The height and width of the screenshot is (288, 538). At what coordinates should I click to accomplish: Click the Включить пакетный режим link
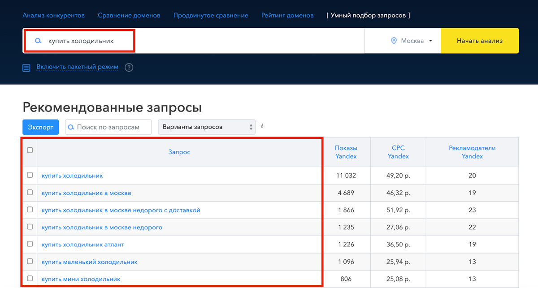point(77,67)
